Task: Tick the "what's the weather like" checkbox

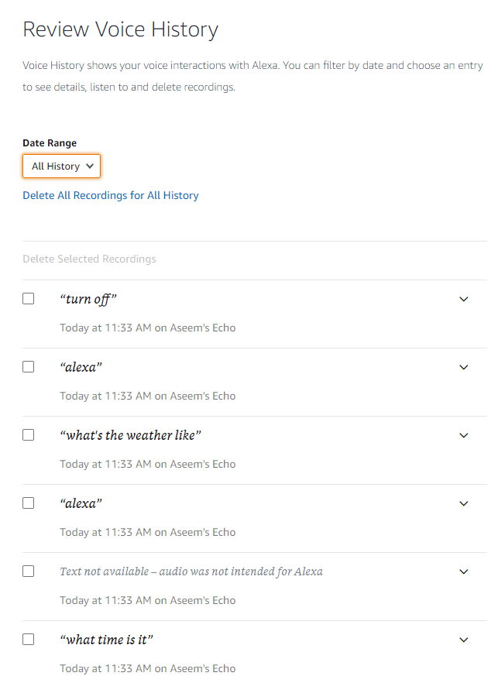Action: [x=29, y=435]
